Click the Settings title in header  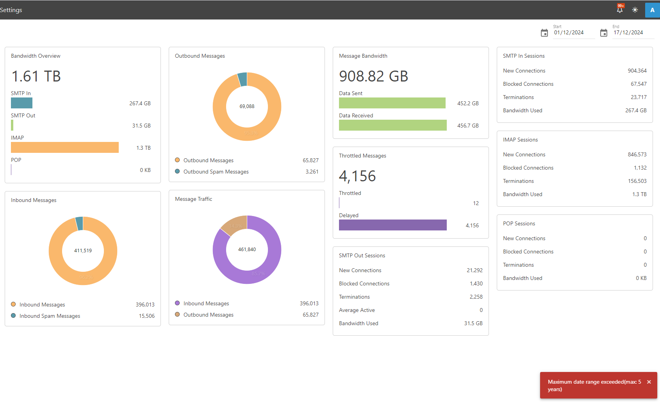11,10
